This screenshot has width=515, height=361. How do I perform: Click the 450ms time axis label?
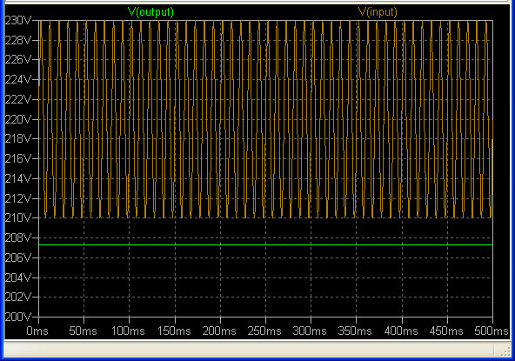446,331
